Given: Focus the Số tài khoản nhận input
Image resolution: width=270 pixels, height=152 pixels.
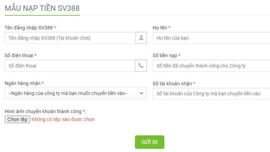Looking at the screenshot, I should coord(211,94).
